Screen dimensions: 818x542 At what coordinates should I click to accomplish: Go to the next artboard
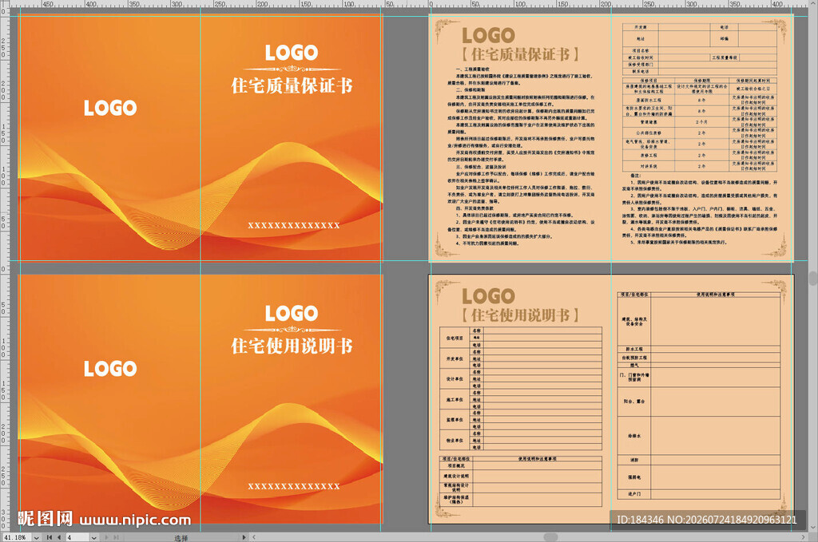click(106, 537)
